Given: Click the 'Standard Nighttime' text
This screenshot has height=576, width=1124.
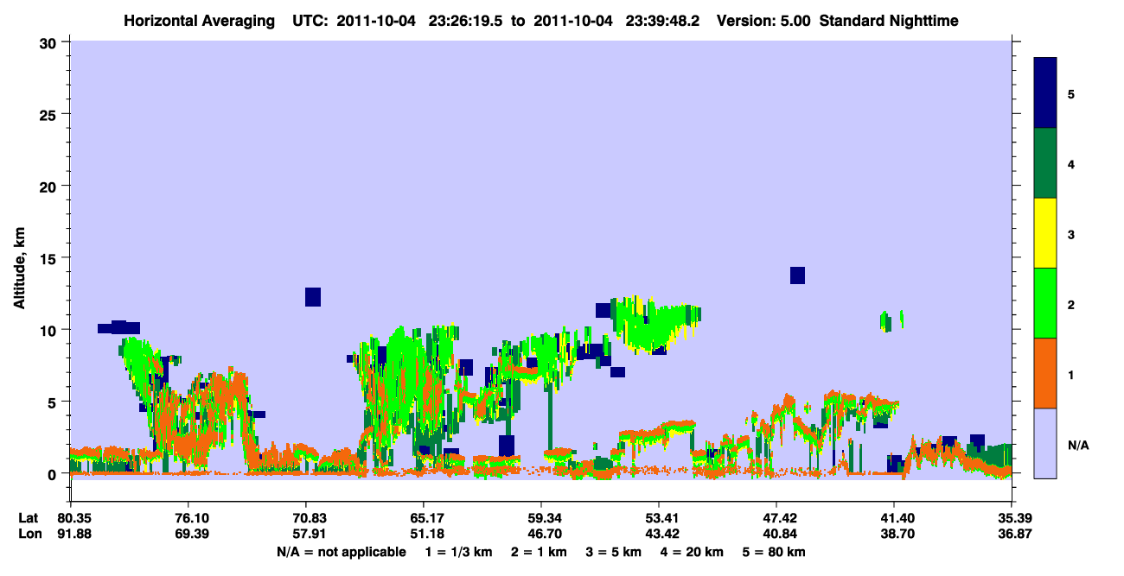Looking at the screenshot, I should (x=889, y=20).
